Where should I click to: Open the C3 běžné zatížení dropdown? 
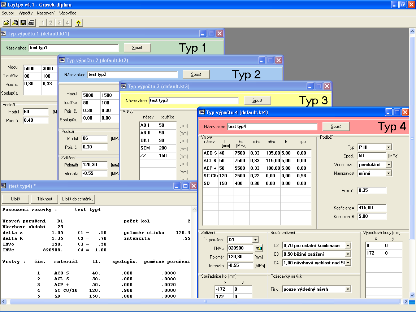coord(348,254)
